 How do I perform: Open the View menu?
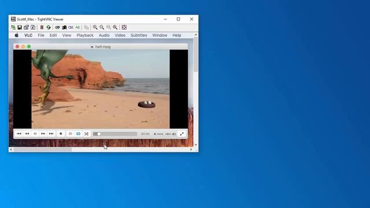[66, 35]
